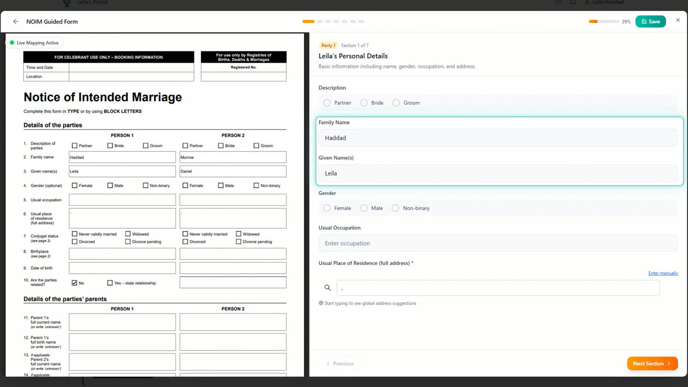Click the Section 1 of 7 label
The width and height of the screenshot is (688, 387).
(x=355, y=45)
